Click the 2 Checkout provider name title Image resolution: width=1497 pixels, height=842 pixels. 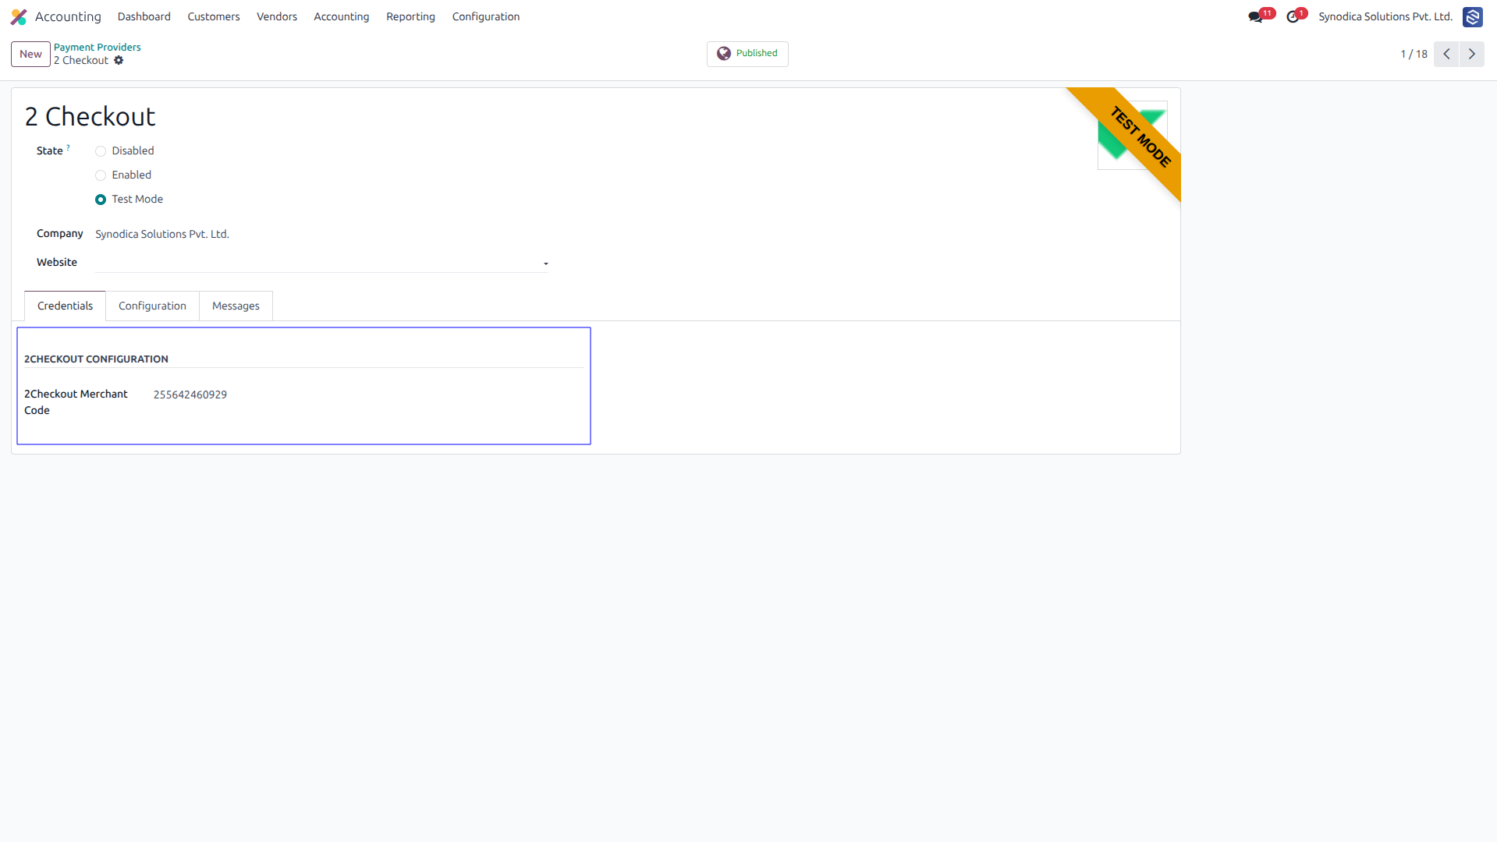pyautogui.click(x=90, y=116)
